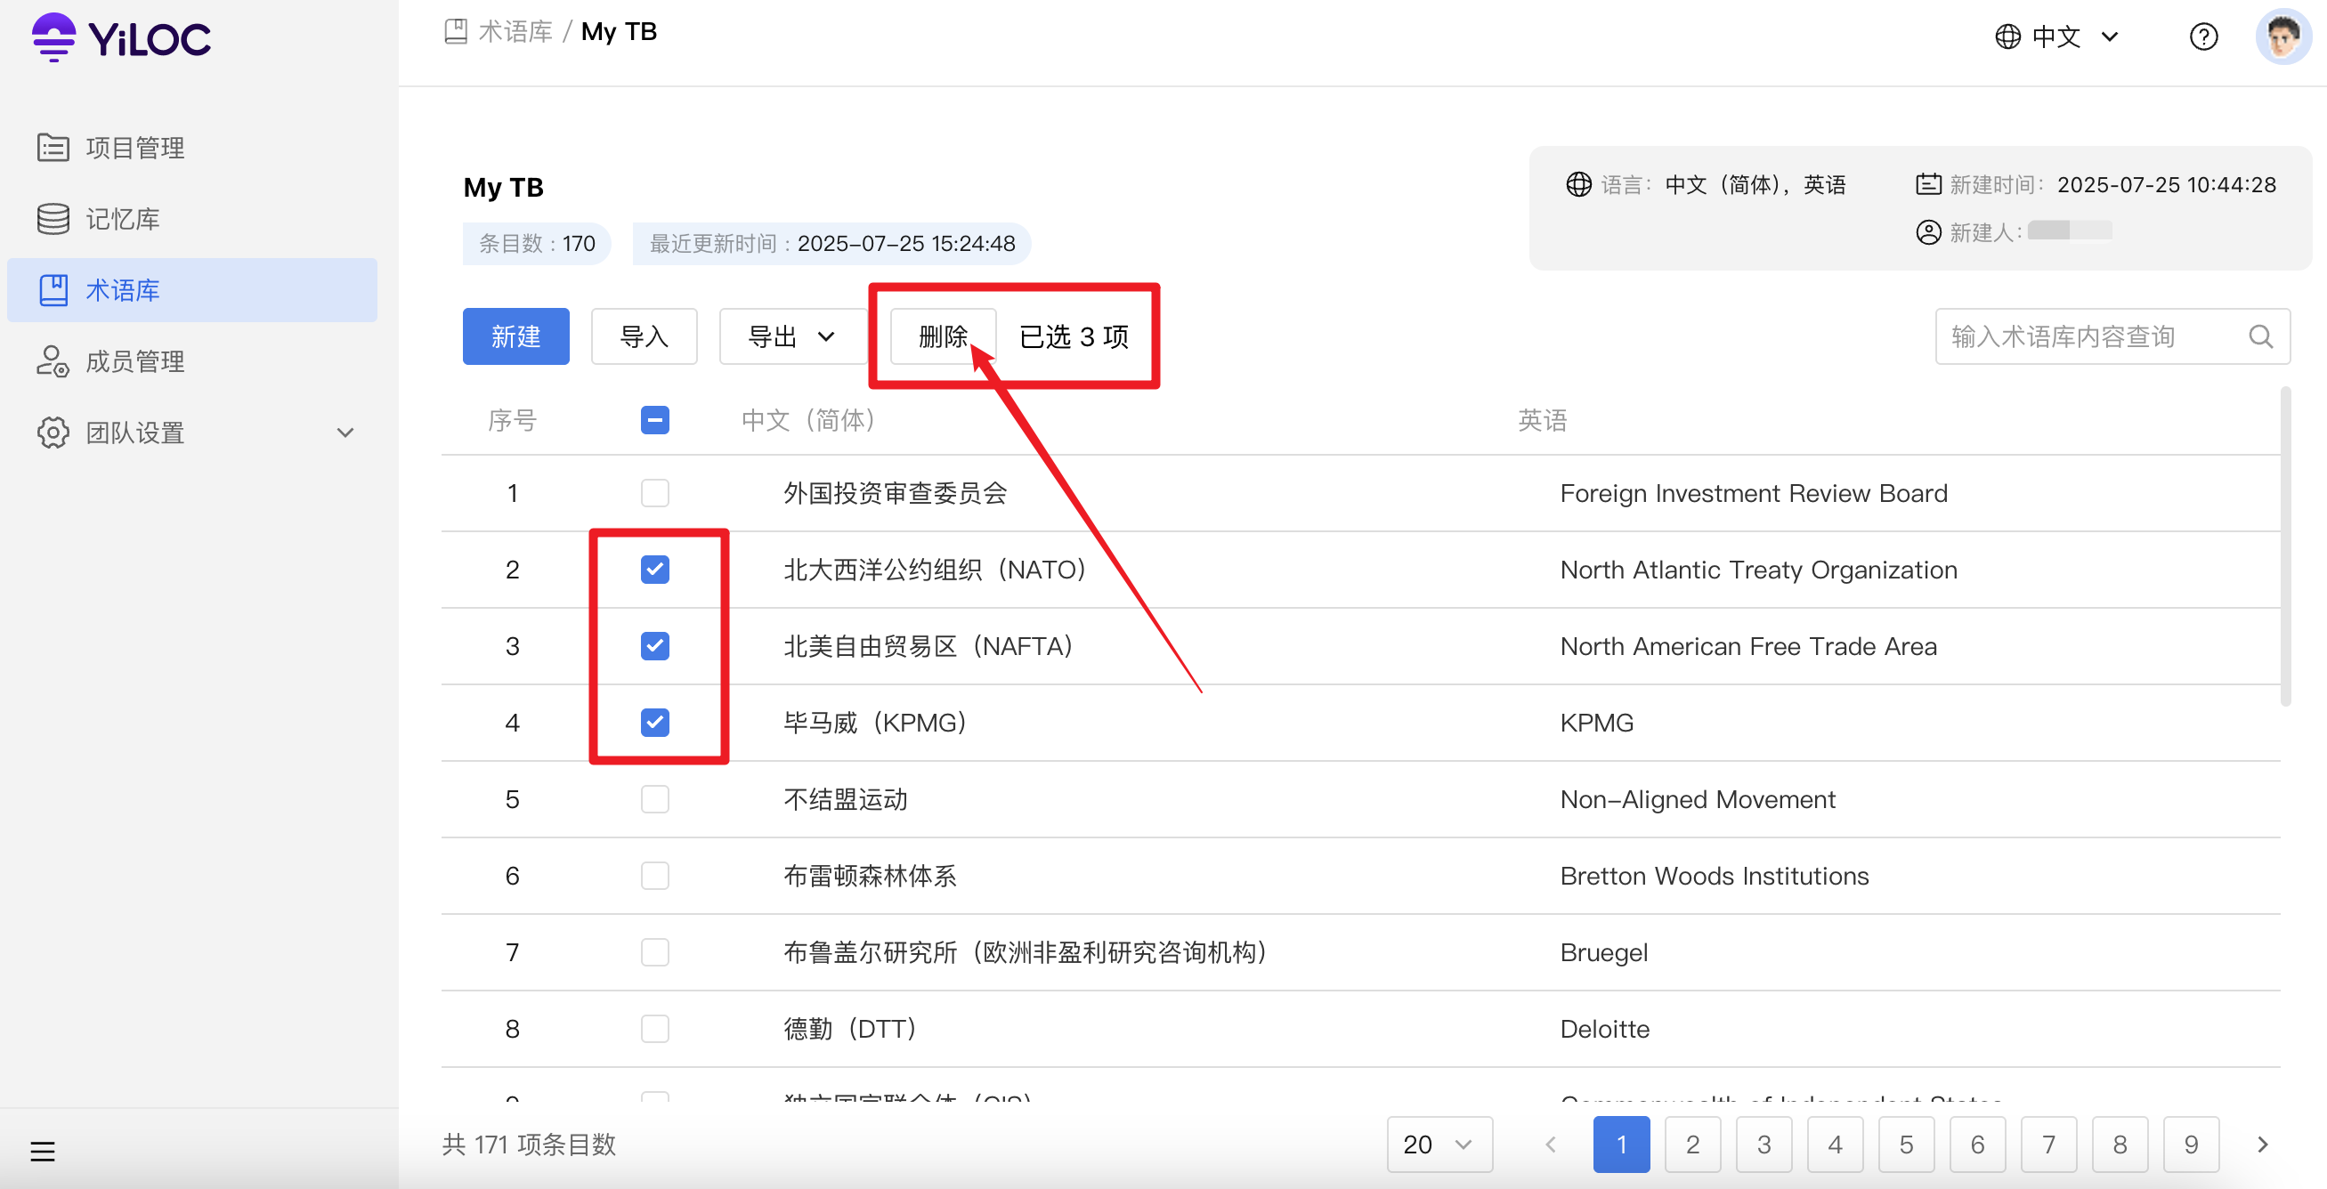Click the Bruegel cell
The image size is (2327, 1189).
pos(1603,952)
